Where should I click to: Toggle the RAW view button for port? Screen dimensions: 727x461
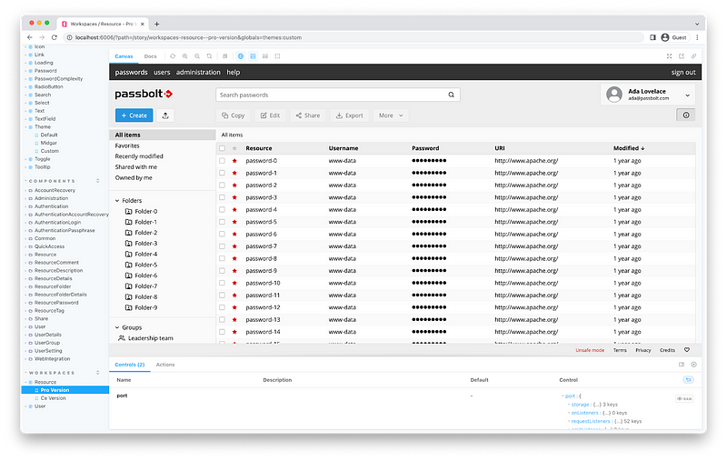click(684, 399)
